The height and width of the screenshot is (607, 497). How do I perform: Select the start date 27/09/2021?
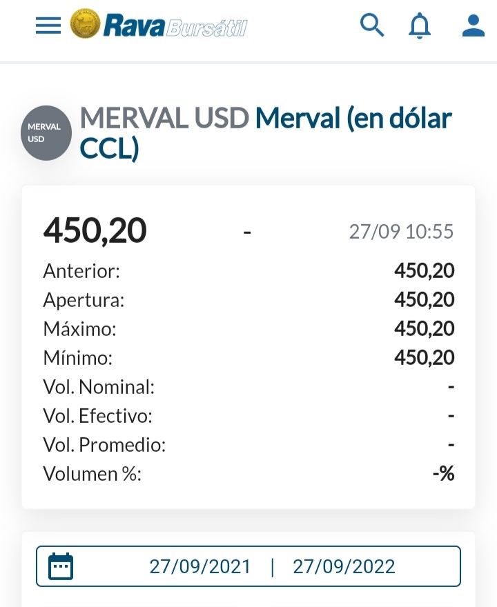pyautogui.click(x=200, y=567)
